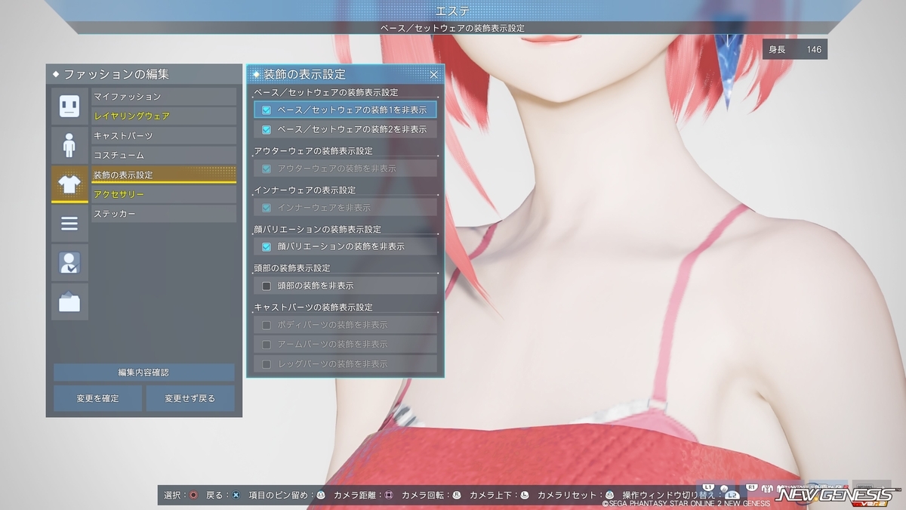Click the インナーウェアの表示設定 section heading
The width and height of the screenshot is (906, 510).
coord(305,190)
